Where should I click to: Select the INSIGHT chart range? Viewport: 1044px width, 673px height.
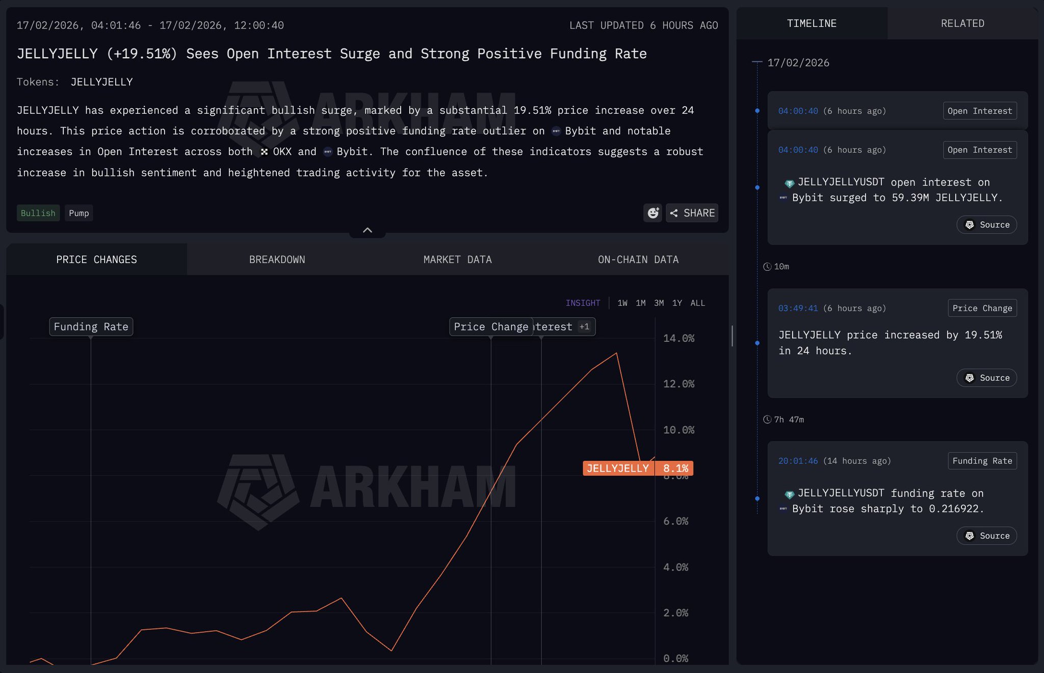(583, 303)
